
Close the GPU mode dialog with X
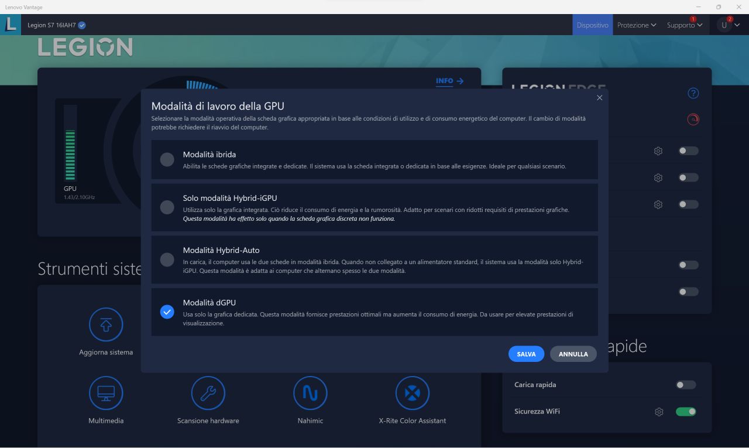[599, 98]
